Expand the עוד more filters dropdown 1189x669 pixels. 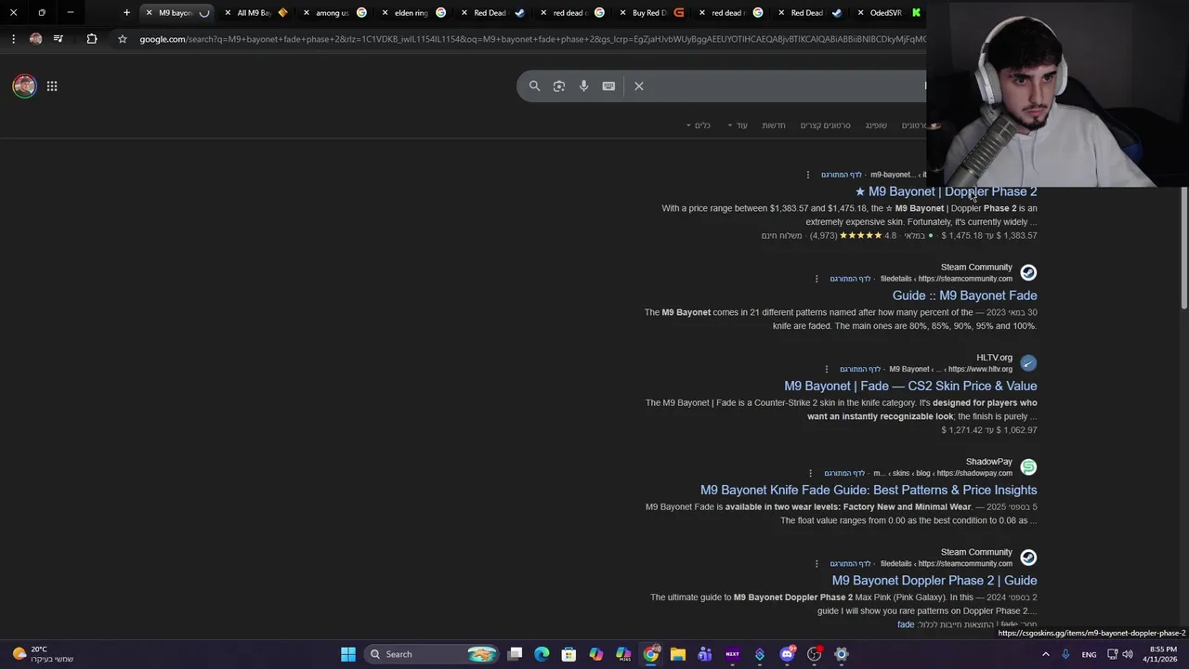738,125
